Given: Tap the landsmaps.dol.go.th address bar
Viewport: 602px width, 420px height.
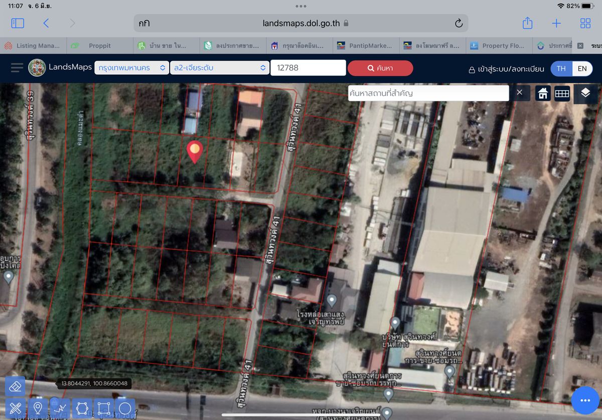Looking at the screenshot, I should click(x=301, y=24).
